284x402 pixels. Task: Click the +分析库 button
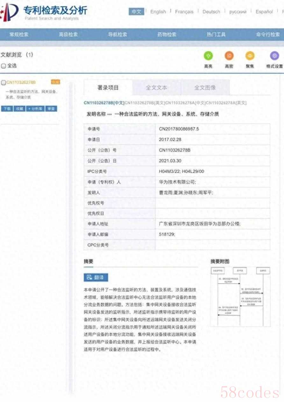[35, 109]
